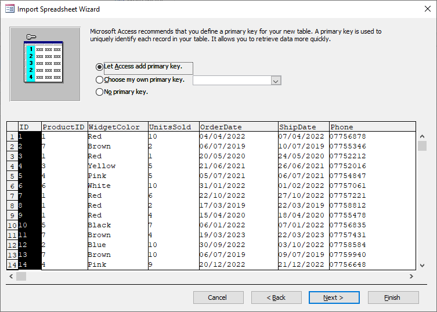Image resolution: width=437 pixels, height=312 pixels.
Task: Click the vertical scrollbar down arrow
Action: point(422,266)
